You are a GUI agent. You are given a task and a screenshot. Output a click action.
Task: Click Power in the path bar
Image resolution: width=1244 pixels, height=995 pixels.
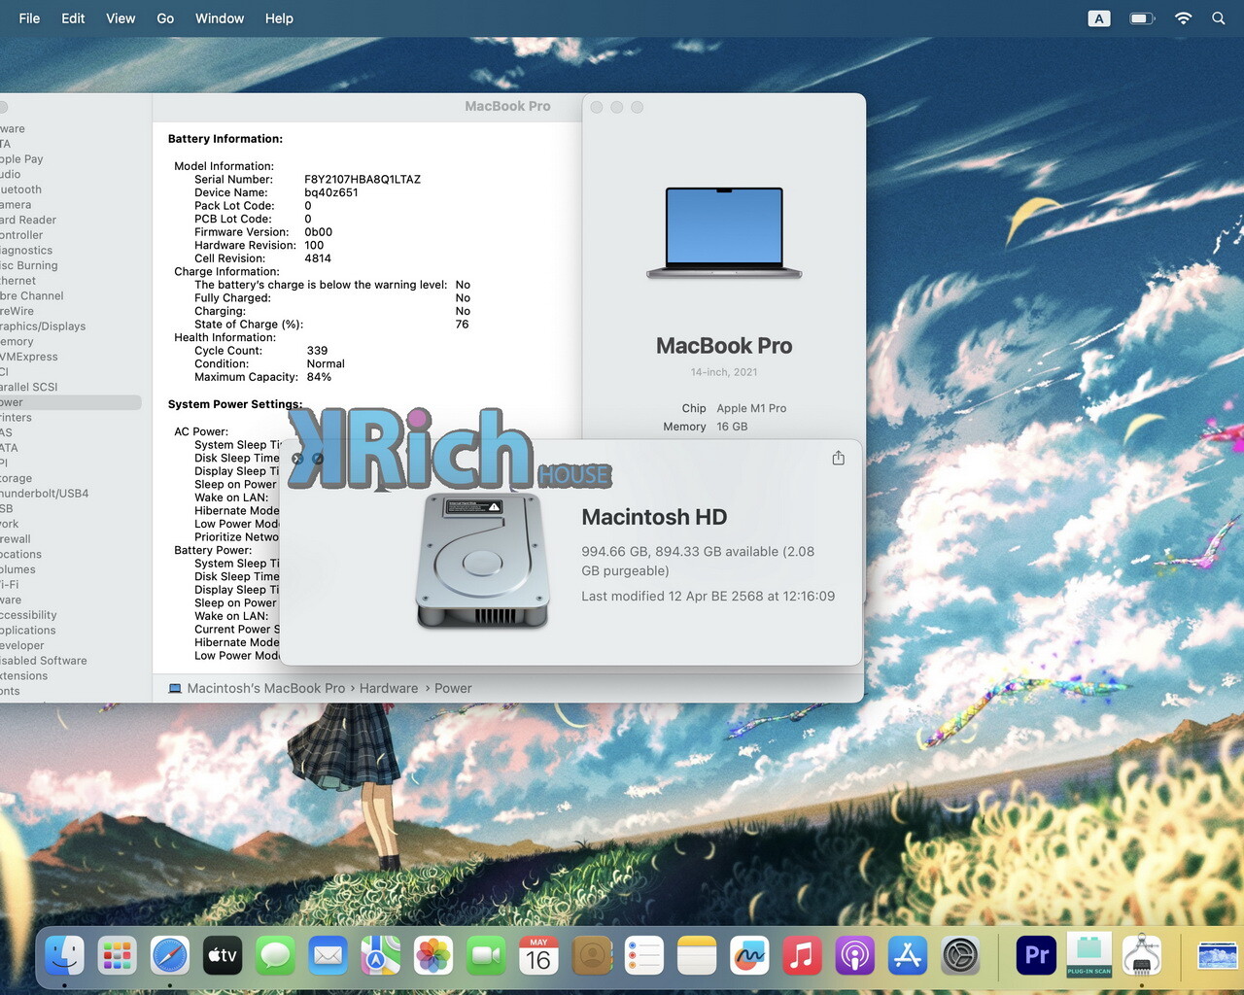(453, 688)
